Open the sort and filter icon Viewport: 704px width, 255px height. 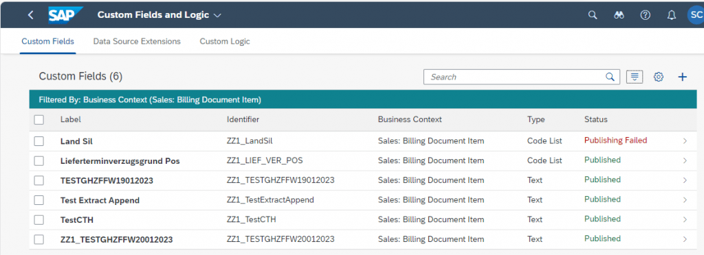[x=635, y=77]
